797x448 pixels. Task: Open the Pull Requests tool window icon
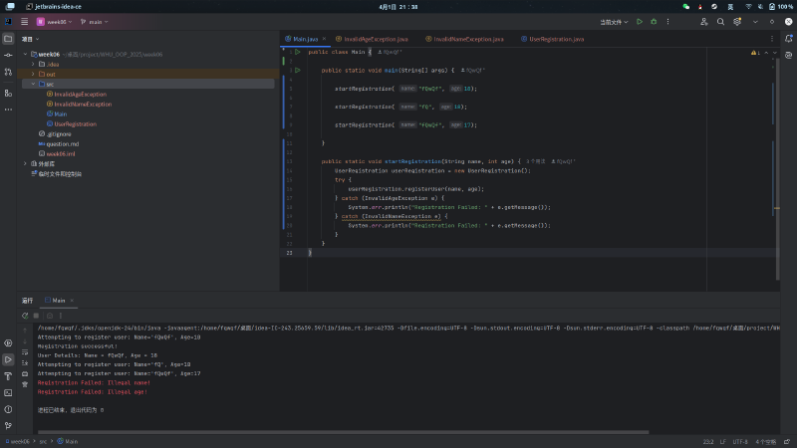coord(8,72)
